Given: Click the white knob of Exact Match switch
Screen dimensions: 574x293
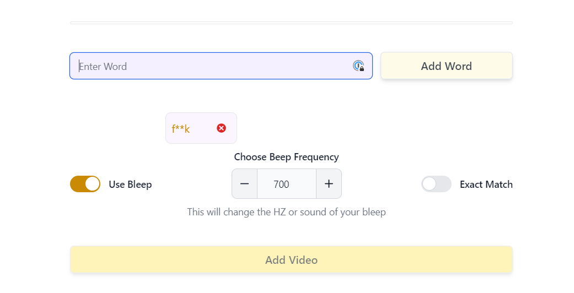Looking at the screenshot, I should tap(429, 184).
